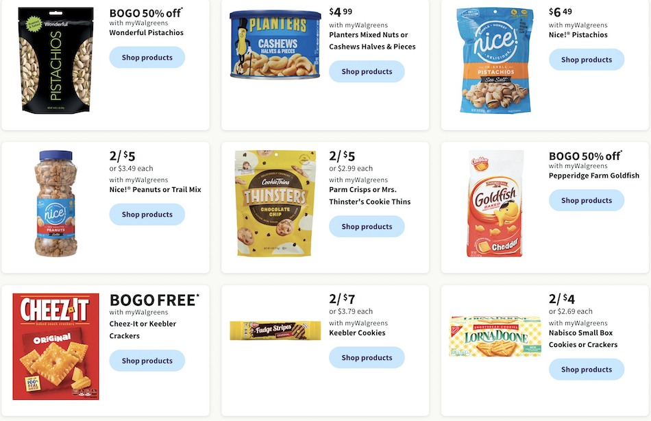The image size is (651, 421).
Task: Click Shop products for Cheez-It or Keebler Crackers
Action: (147, 361)
